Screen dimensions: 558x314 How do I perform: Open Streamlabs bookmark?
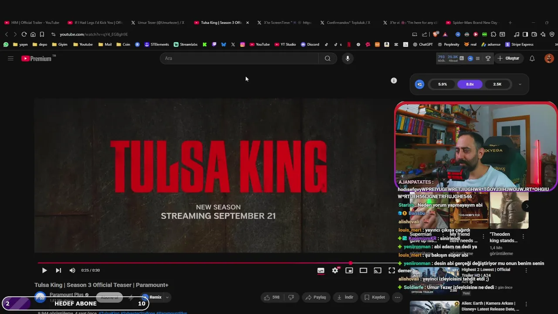[185, 44]
